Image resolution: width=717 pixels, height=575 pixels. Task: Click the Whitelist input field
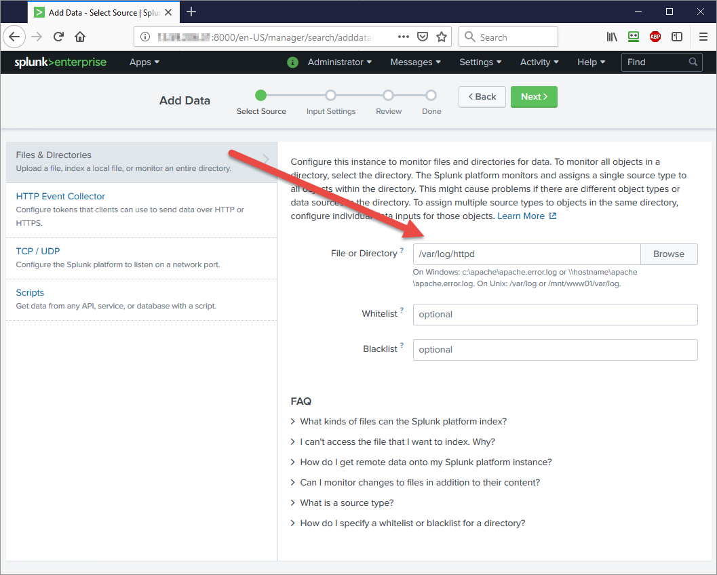555,315
